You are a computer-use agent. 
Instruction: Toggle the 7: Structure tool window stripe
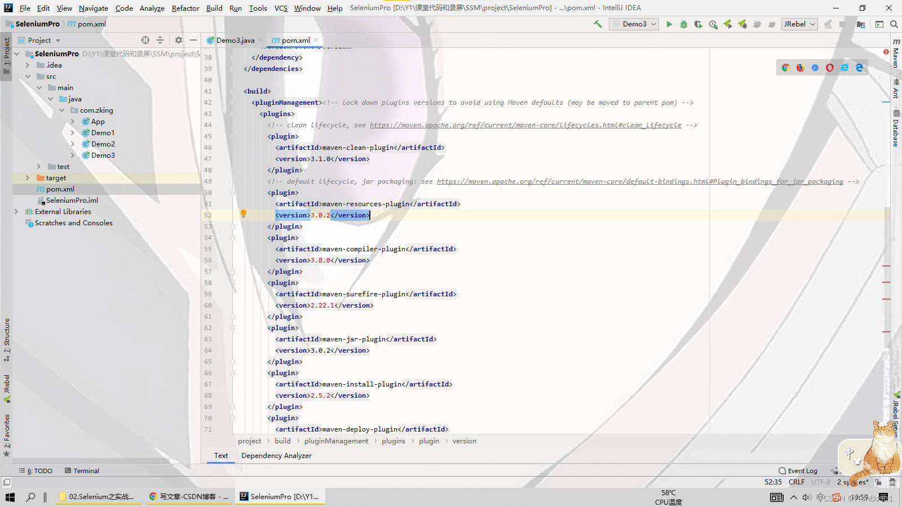click(7, 340)
